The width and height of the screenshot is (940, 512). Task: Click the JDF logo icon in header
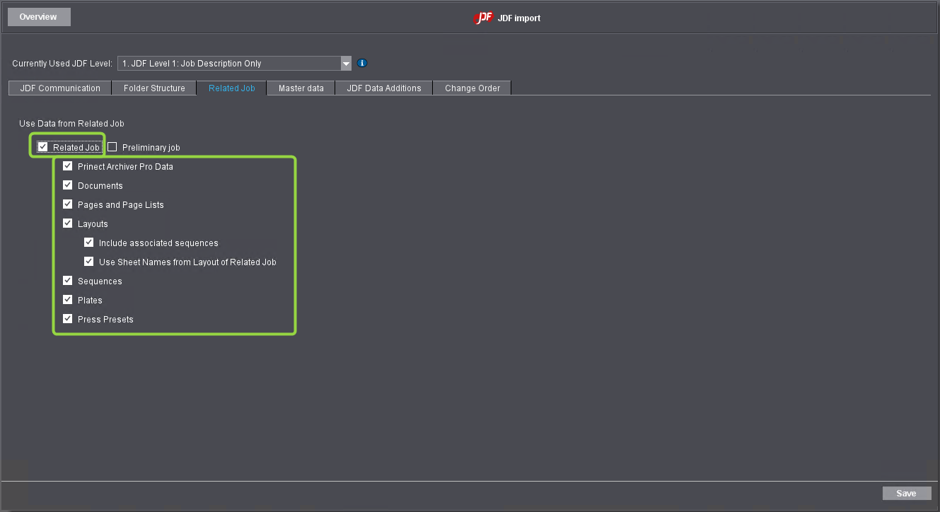coord(483,18)
